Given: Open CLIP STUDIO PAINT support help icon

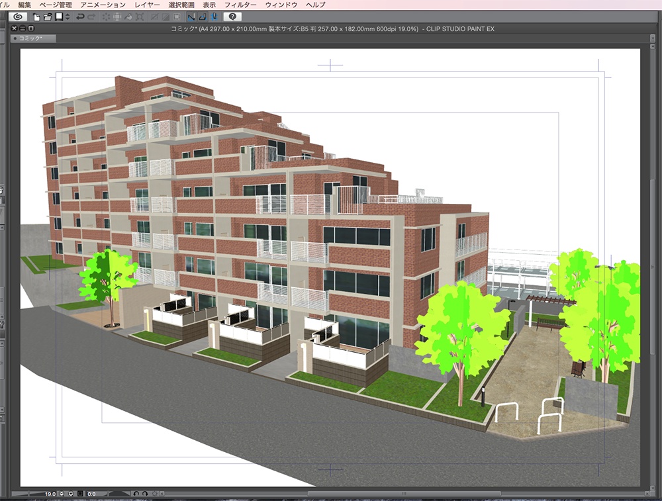Looking at the screenshot, I should [x=232, y=17].
